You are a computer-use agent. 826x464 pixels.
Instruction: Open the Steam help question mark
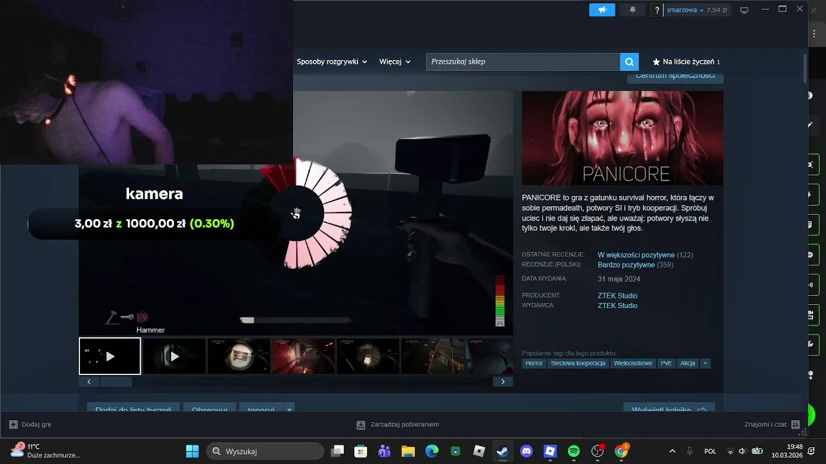coord(657,10)
